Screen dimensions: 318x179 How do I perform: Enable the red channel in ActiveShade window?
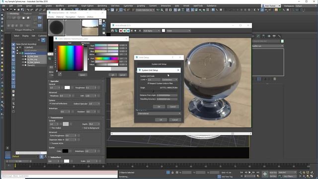(x=121, y=31)
